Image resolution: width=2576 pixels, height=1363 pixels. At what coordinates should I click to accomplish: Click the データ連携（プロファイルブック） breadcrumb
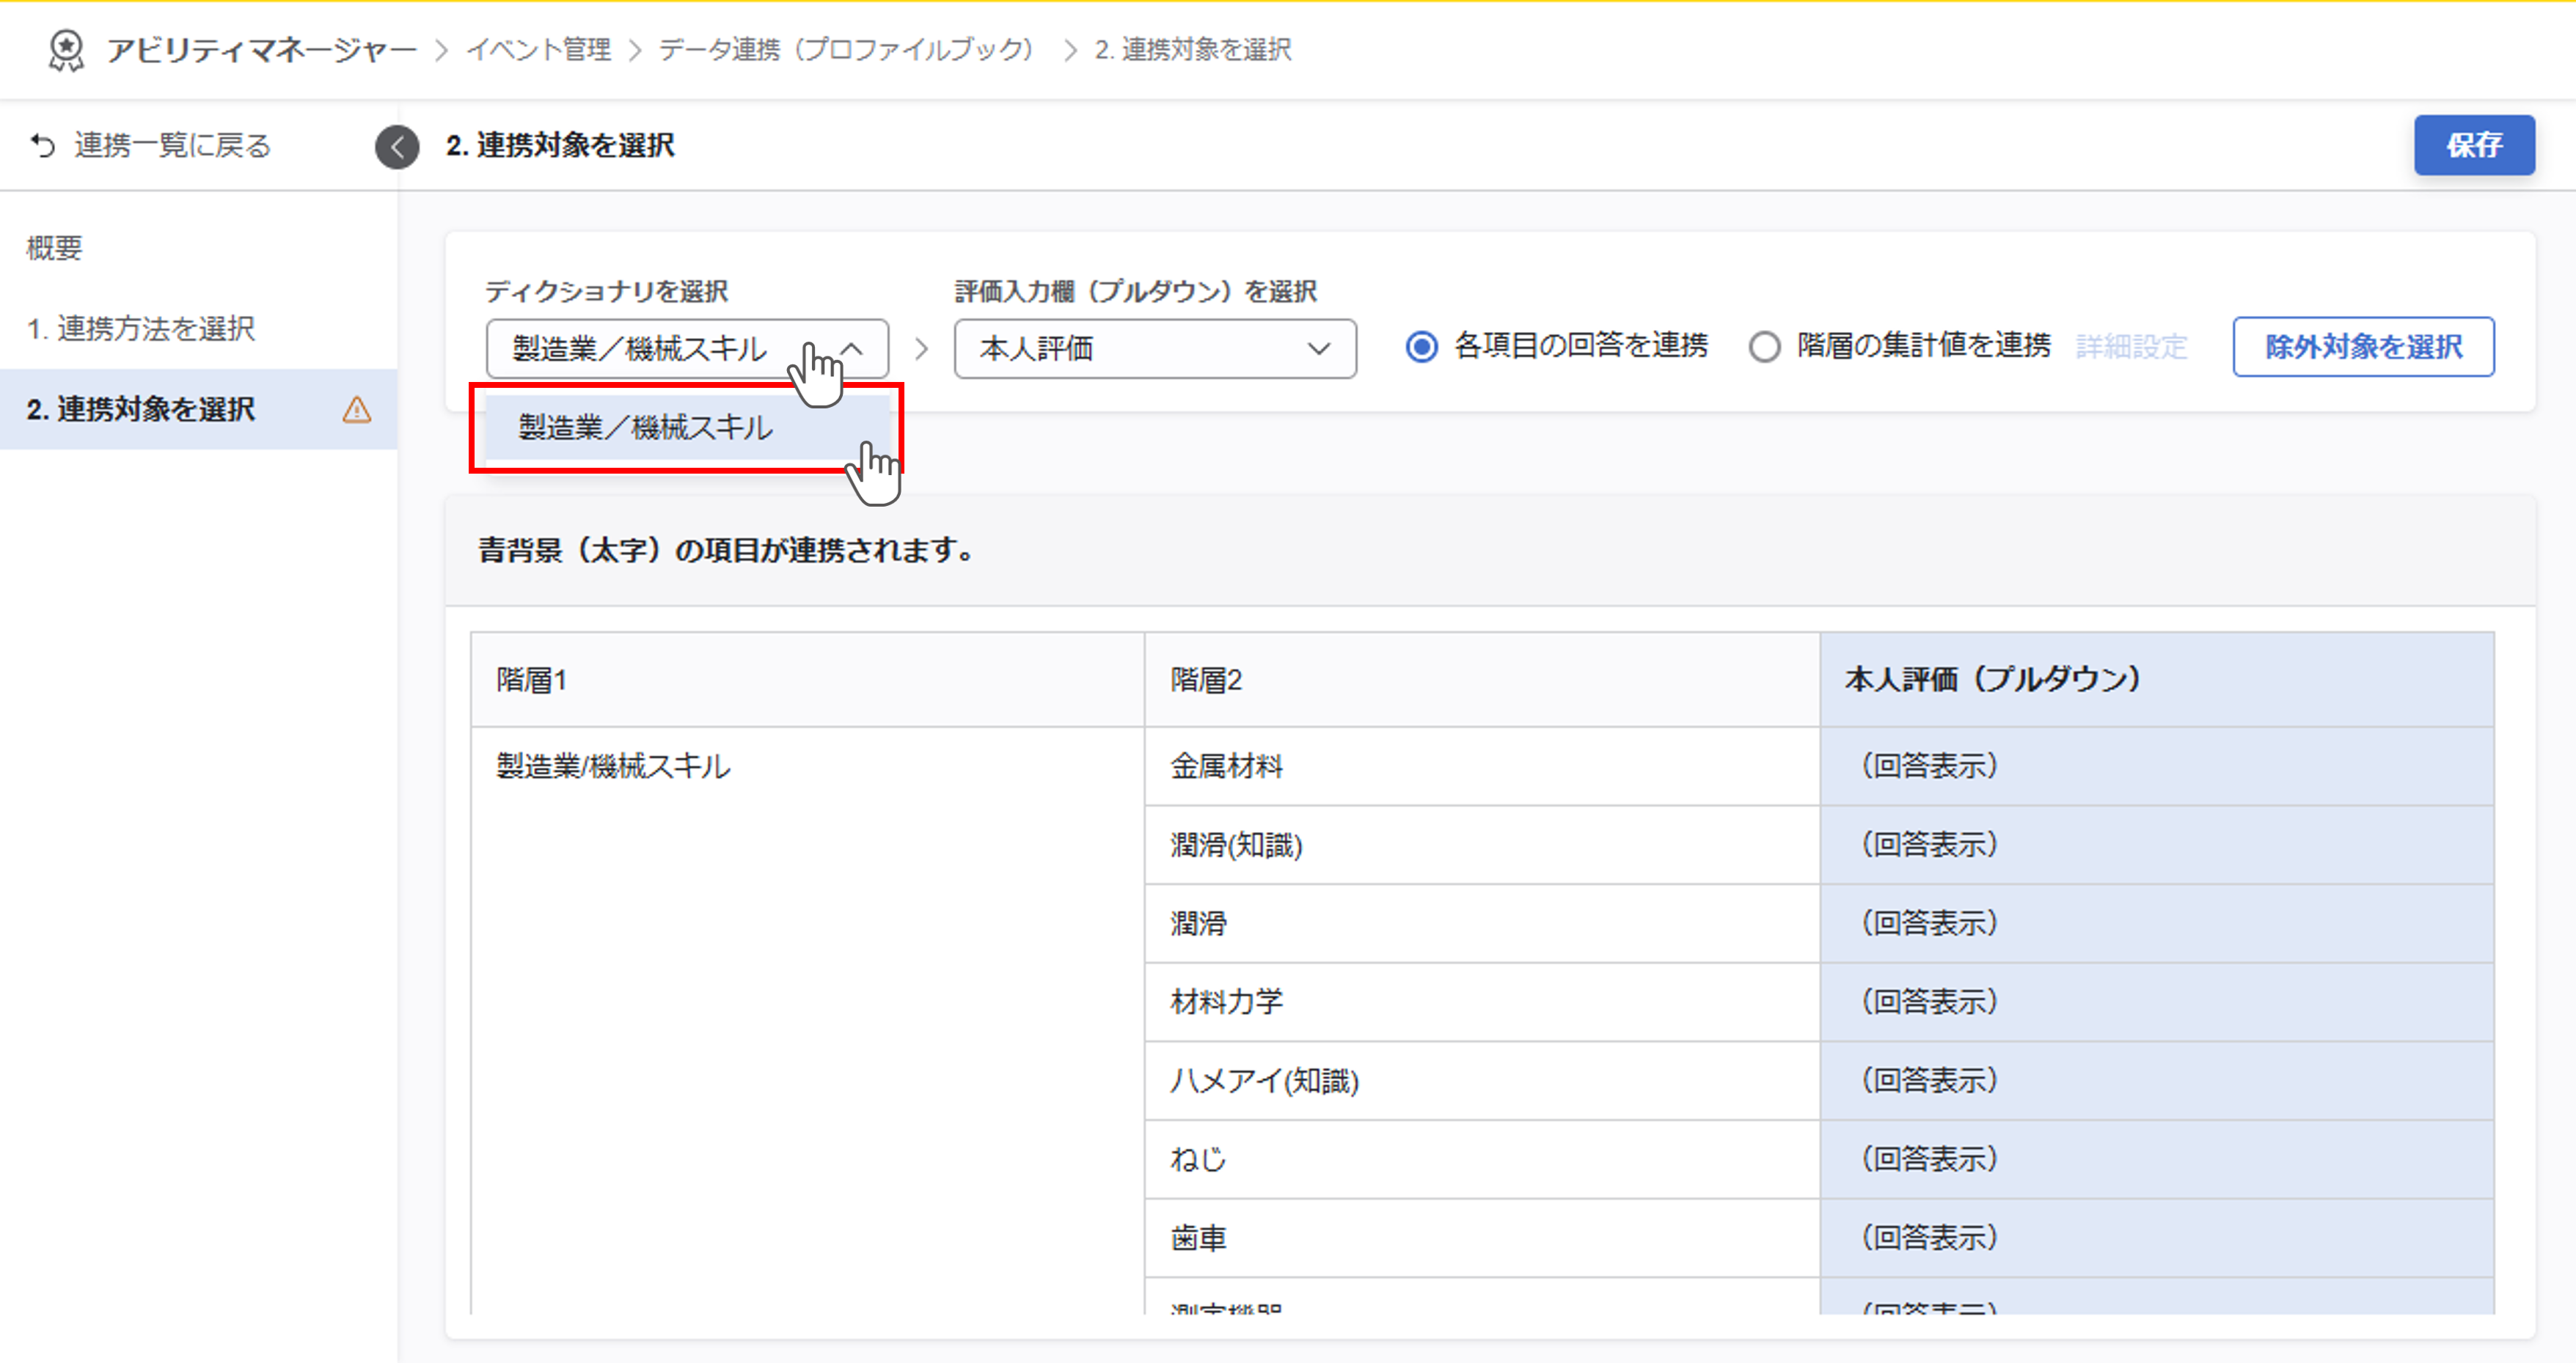click(845, 50)
